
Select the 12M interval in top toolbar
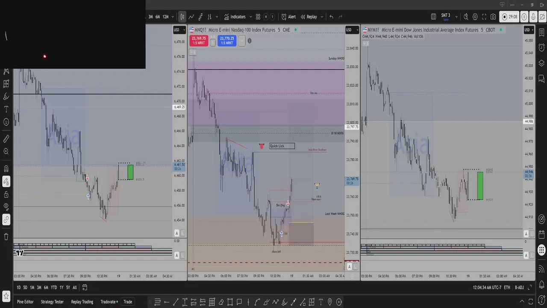tap(165, 17)
